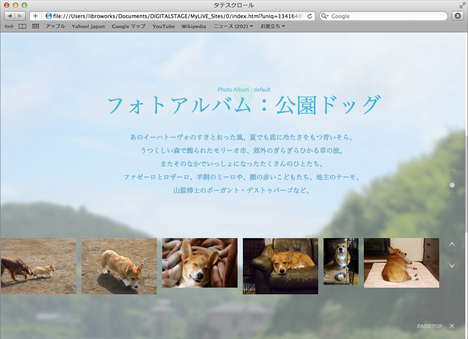Select the first page indicator dot
This screenshot has height=339, width=468.
point(452,173)
